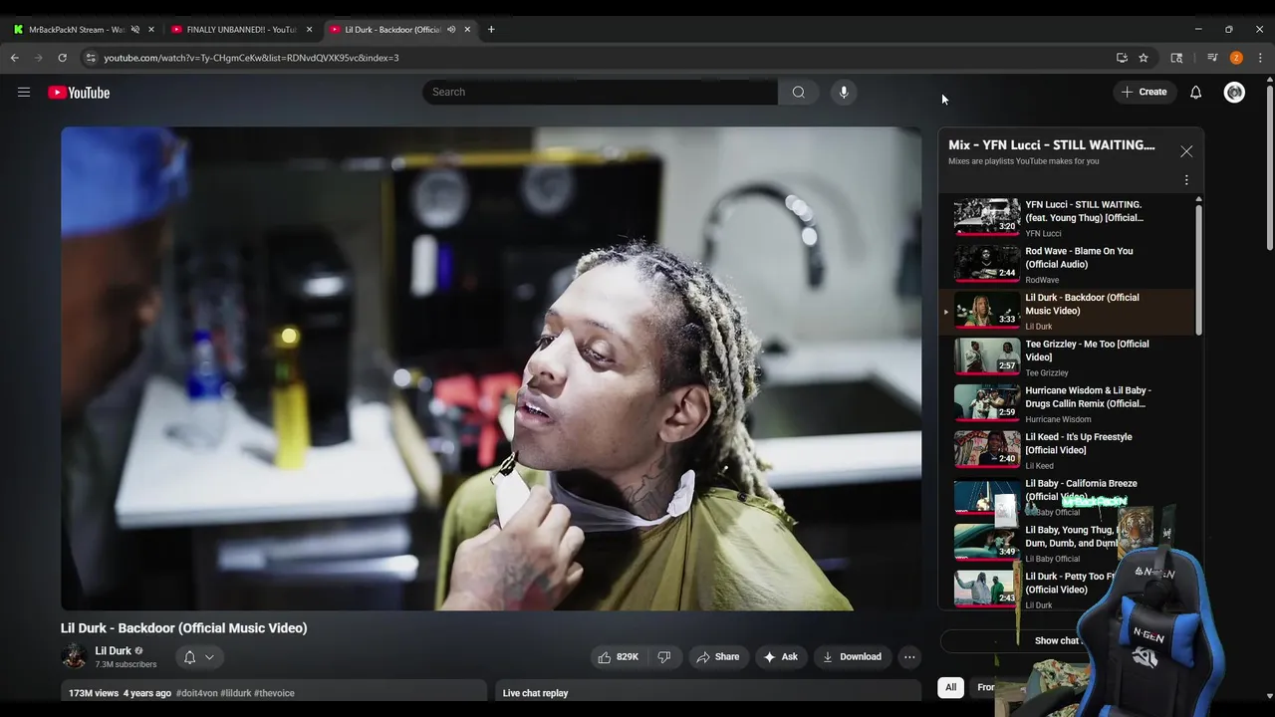Close the FINALLY UNBANNED browser tab
The height and width of the screenshot is (717, 1275).
pyautogui.click(x=309, y=29)
